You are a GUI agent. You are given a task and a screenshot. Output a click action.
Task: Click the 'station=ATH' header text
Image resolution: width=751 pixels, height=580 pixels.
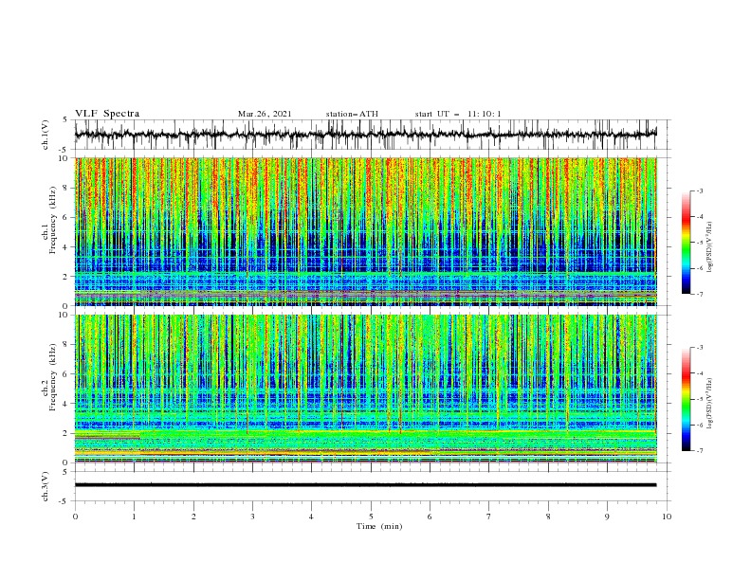pyautogui.click(x=352, y=114)
